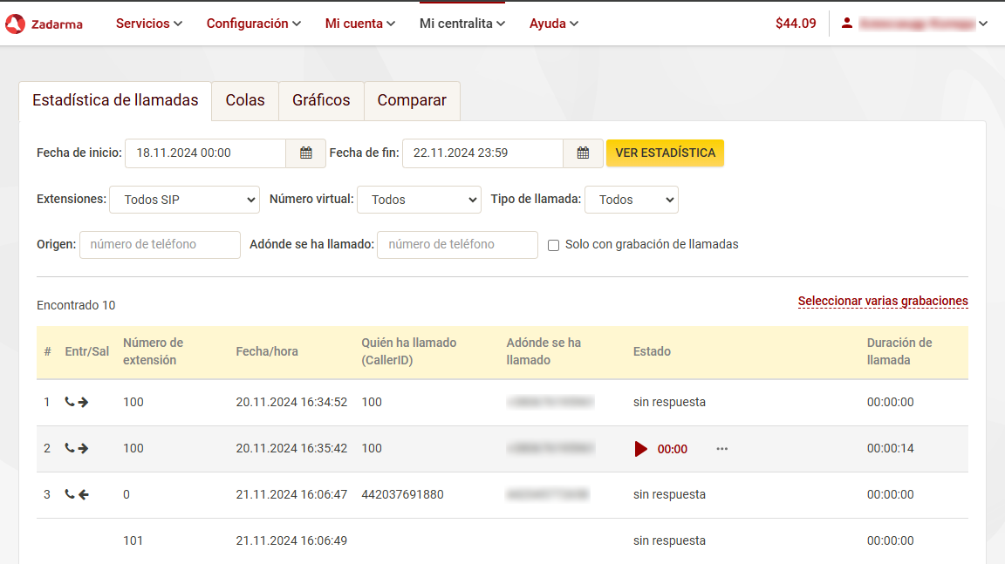Expand the Mi cuenta menu
1005x564 pixels.
click(359, 24)
